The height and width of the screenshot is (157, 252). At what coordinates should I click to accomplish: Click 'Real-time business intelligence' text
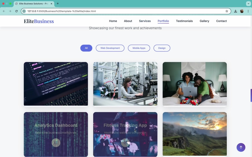(56, 133)
